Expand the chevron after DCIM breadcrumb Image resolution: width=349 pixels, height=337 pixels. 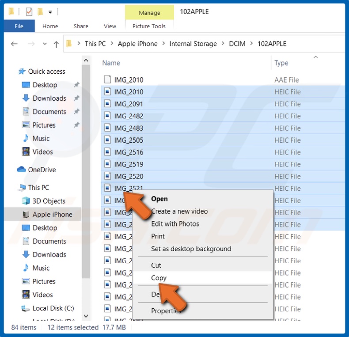(251, 43)
